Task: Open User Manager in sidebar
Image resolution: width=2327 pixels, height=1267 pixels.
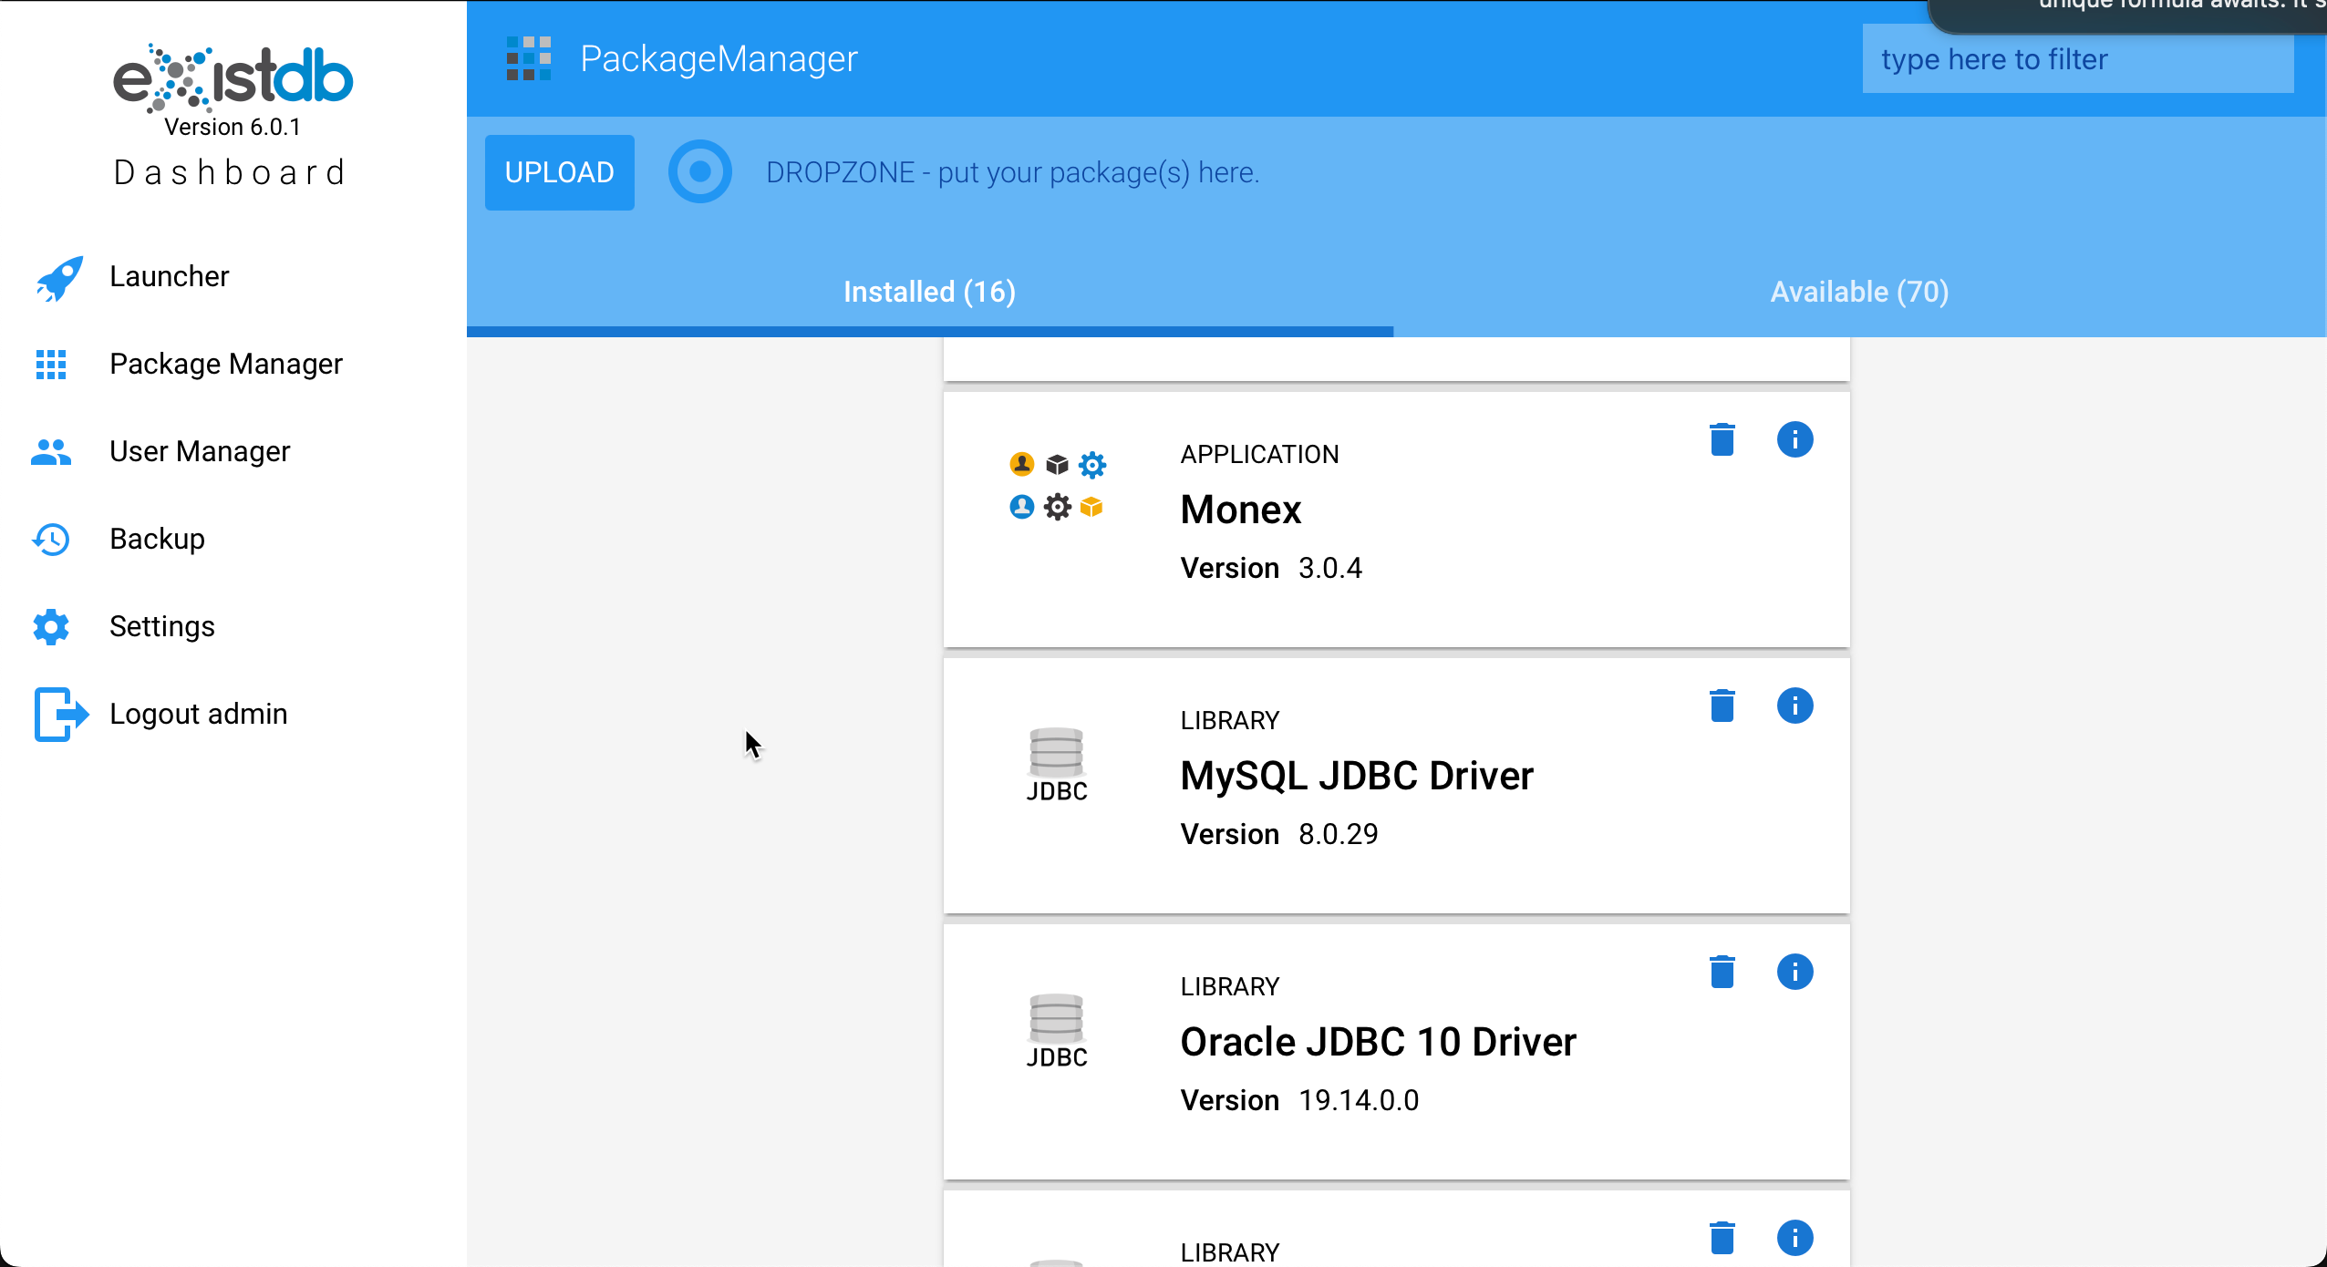Action: click(x=200, y=451)
